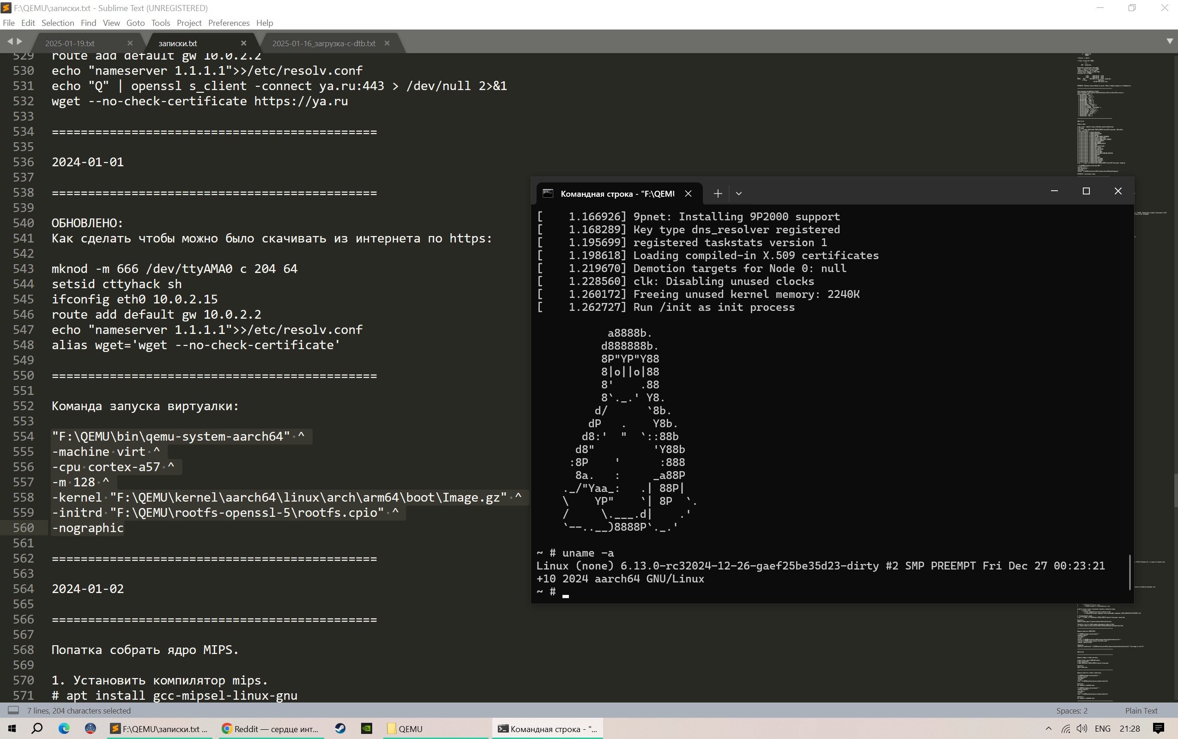The image size is (1178, 739).
Task: Expand the tab list dropdown arrow
Action: (x=1170, y=42)
